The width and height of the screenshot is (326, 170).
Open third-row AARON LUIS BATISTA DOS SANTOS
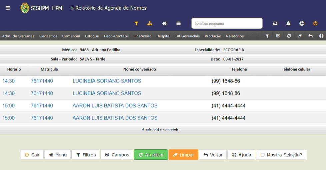click(x=115, y=106)
